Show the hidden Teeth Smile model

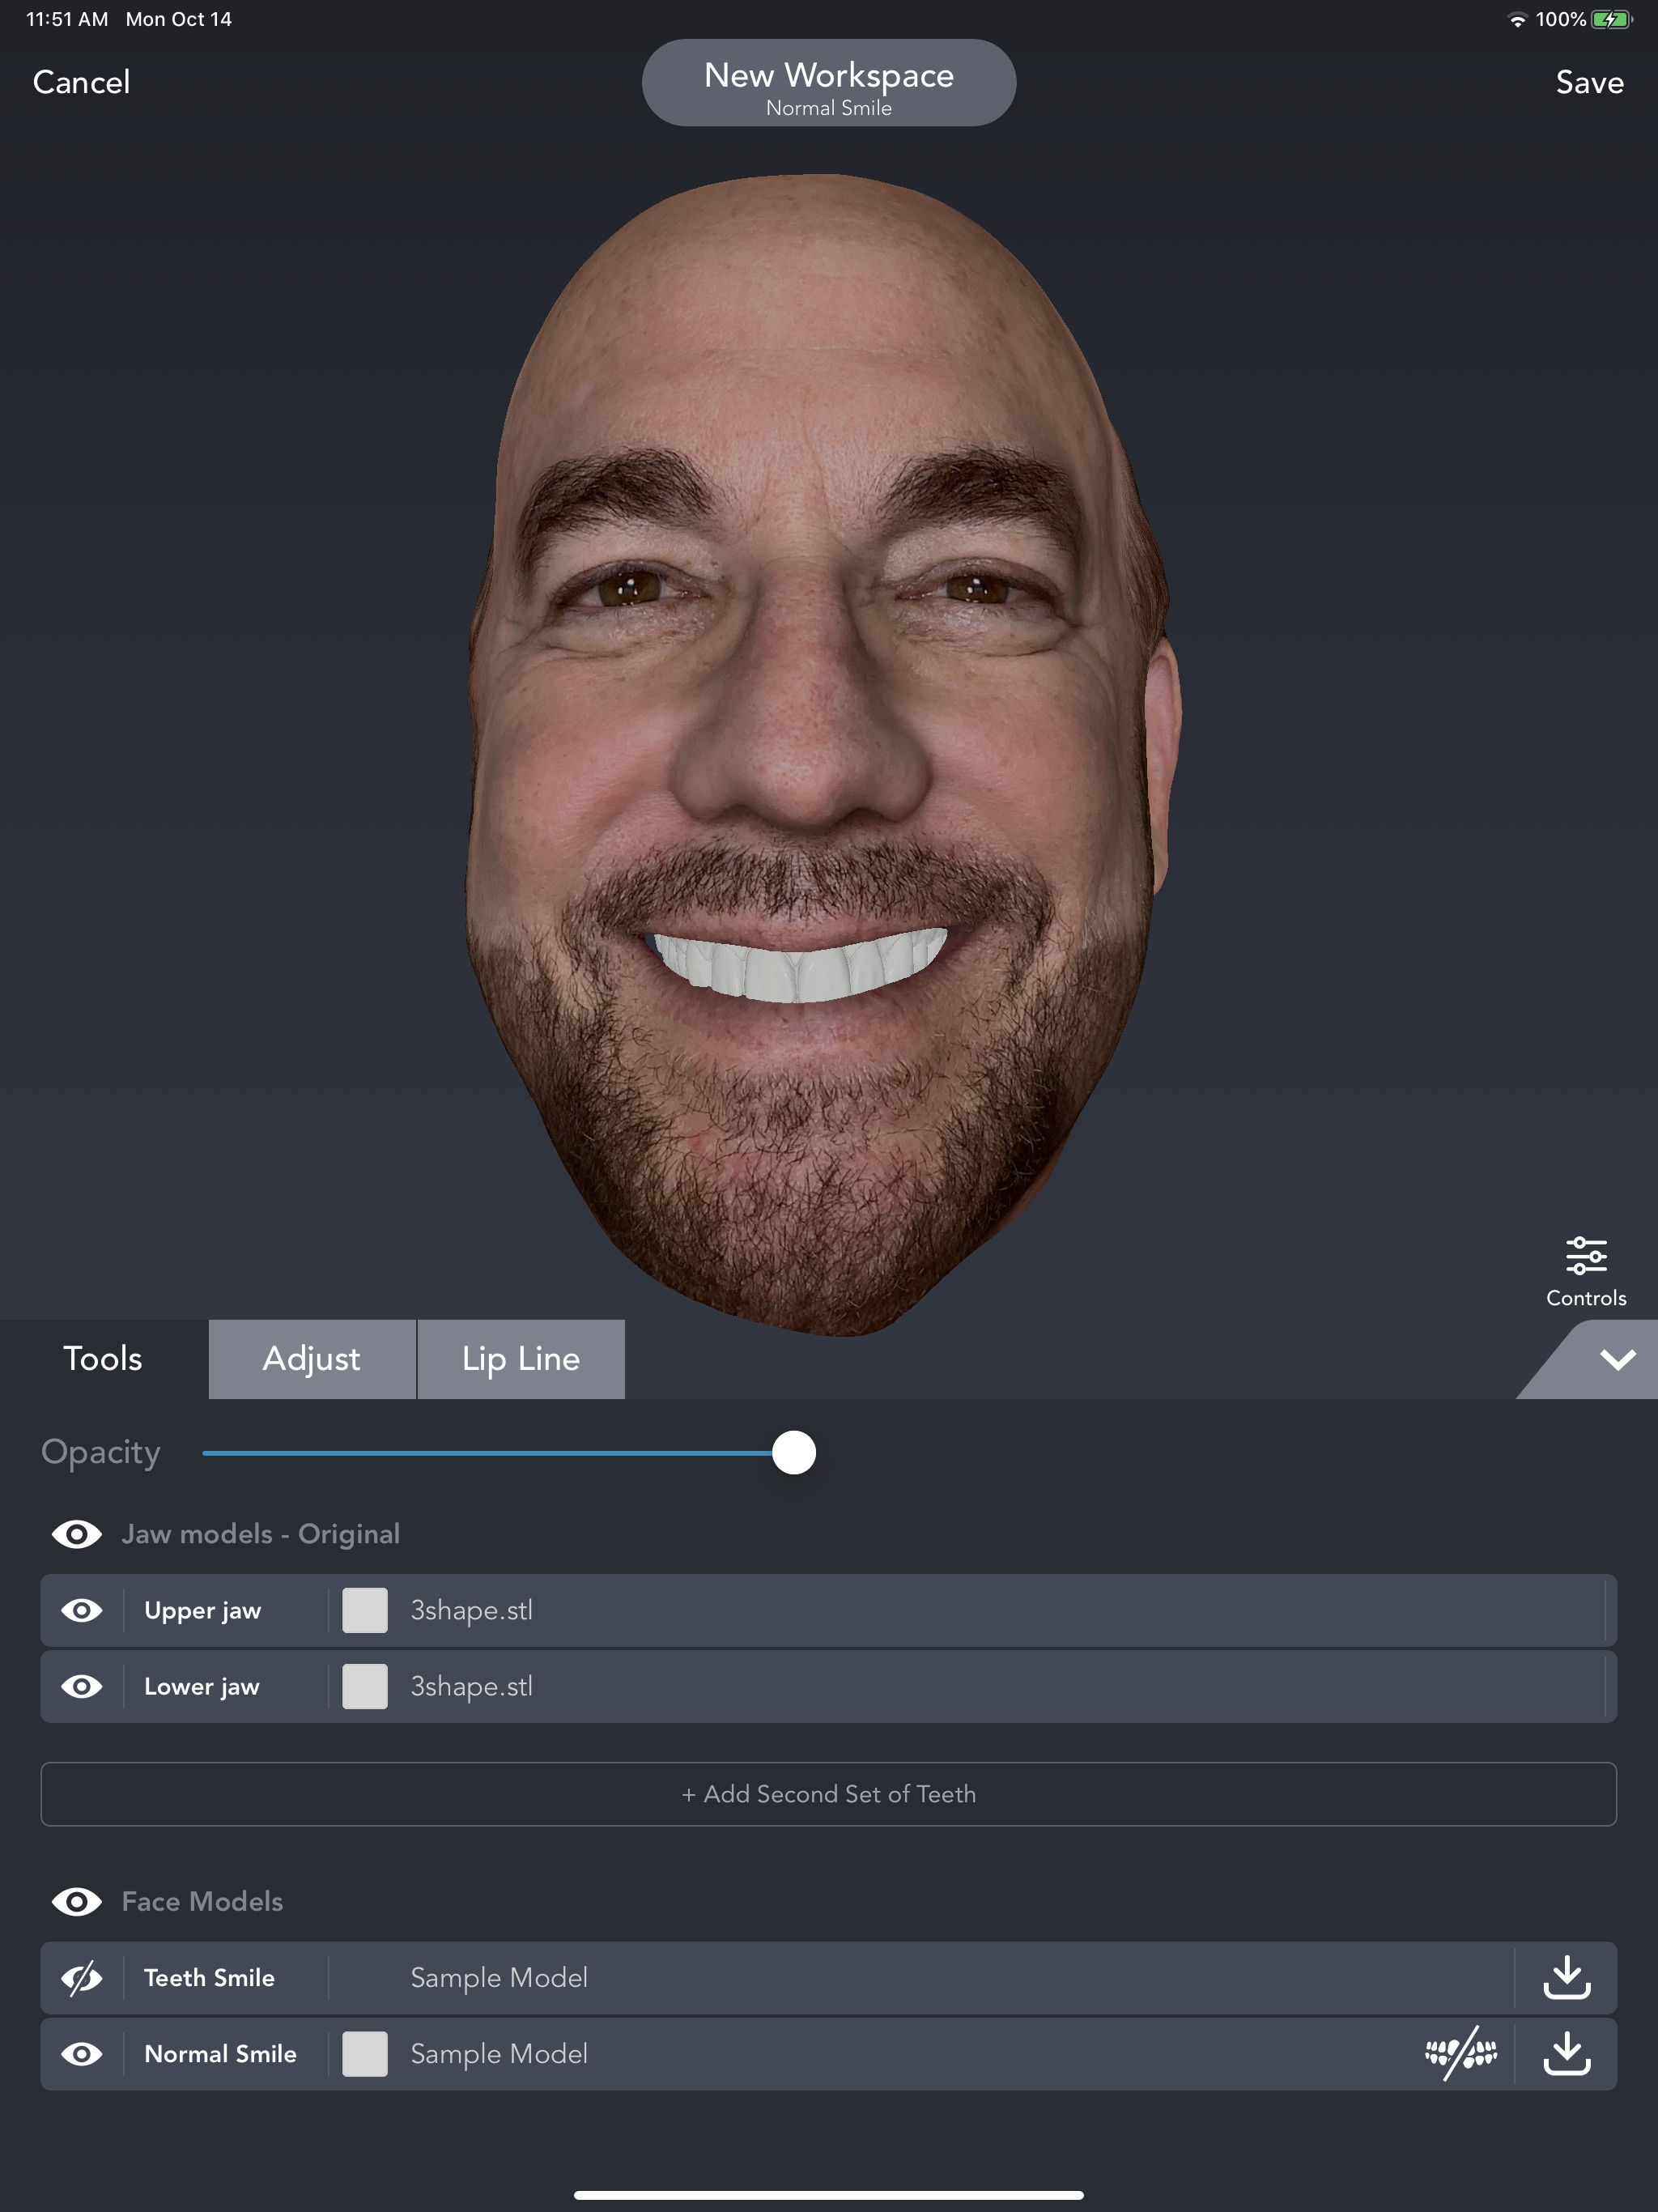click(x=82, y=1977)
